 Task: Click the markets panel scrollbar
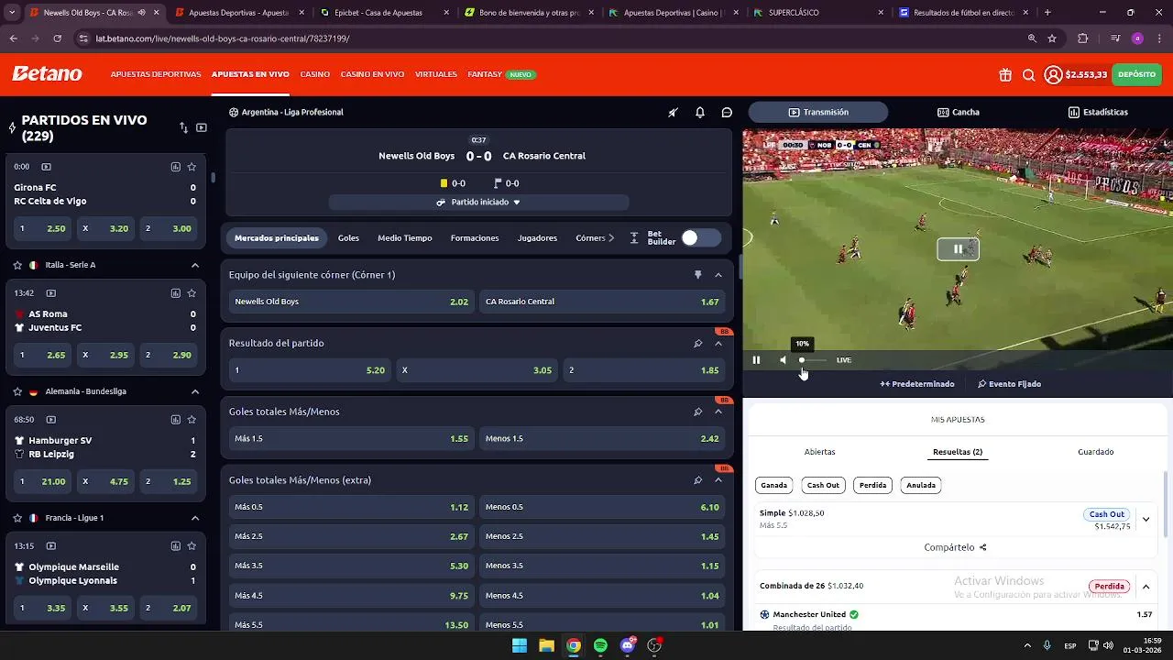pos(740,266)
